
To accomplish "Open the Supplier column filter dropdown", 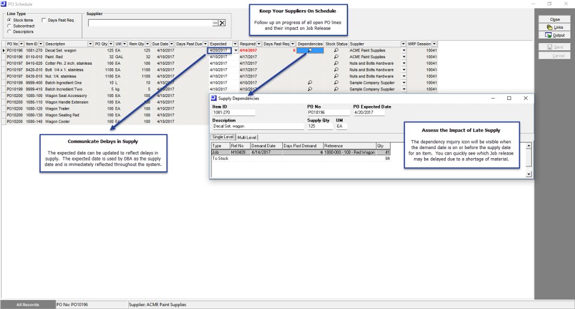I will 403,44.
